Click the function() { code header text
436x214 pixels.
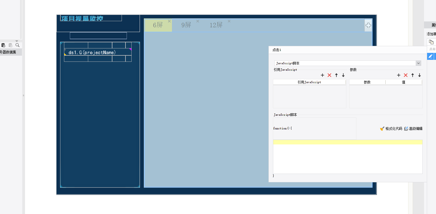[x=282, y=128]
